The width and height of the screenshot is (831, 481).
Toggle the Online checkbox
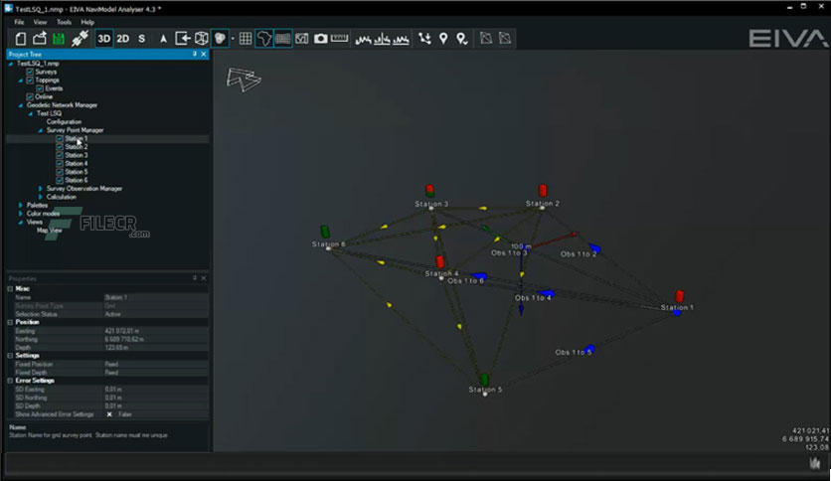pyautogui.click(x=30, y=97)
